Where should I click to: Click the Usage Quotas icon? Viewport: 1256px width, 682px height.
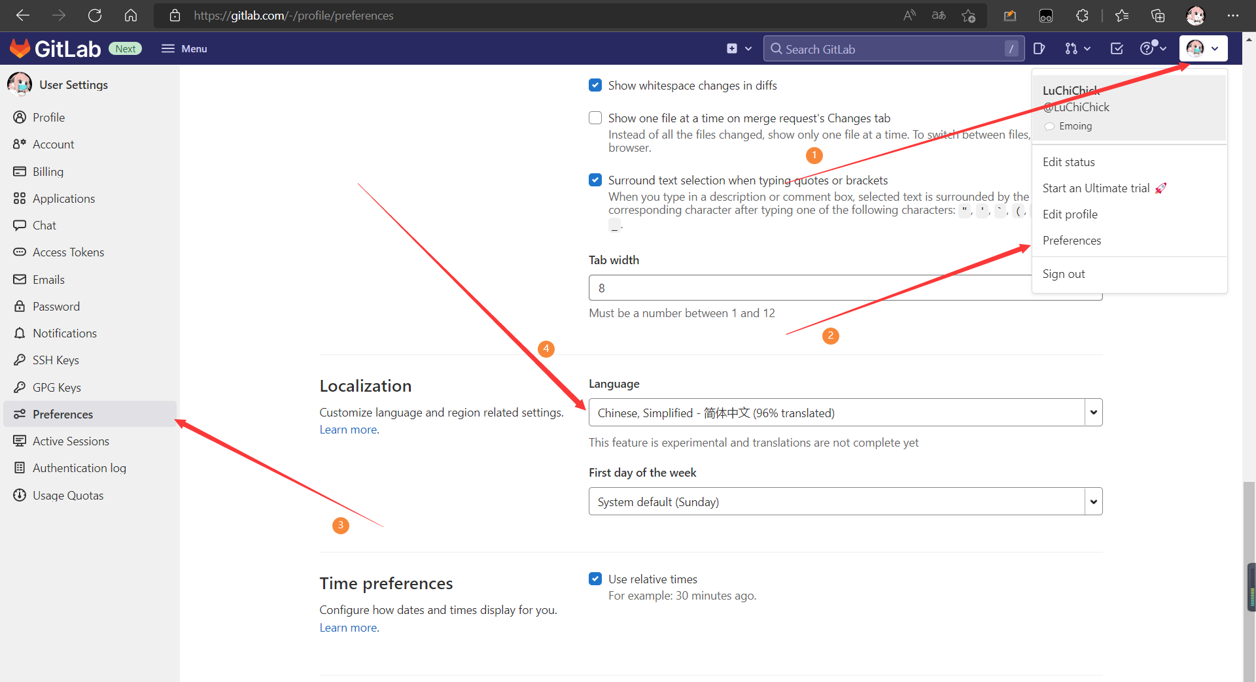pos(20,495)
